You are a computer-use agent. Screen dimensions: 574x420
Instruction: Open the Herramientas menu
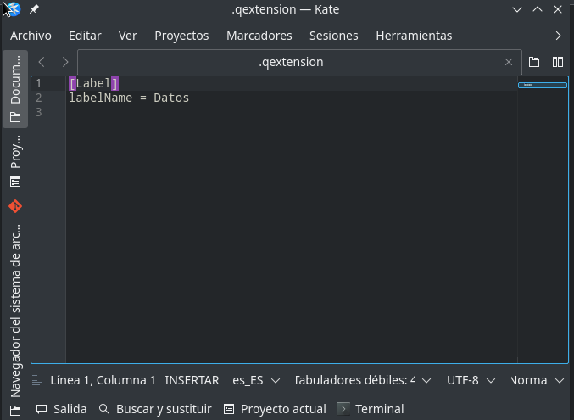click(x=414, y=36)
